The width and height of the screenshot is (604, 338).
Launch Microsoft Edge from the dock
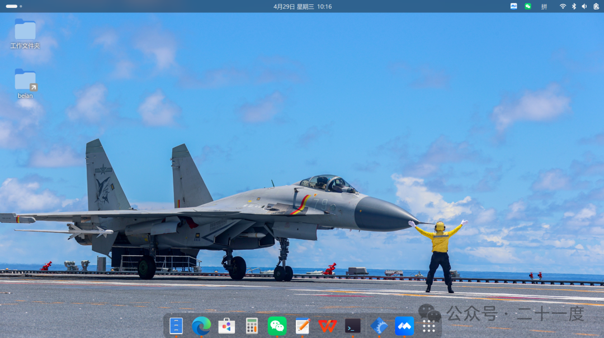[201, 326]
